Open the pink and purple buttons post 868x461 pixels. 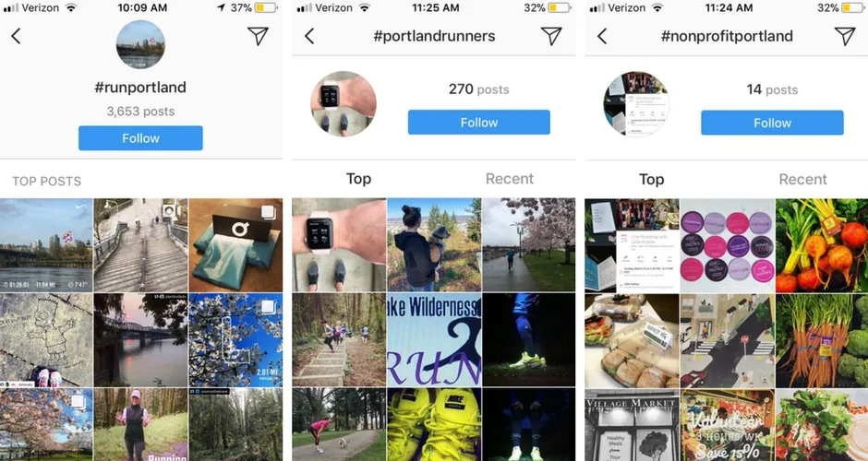click(727, 245)
